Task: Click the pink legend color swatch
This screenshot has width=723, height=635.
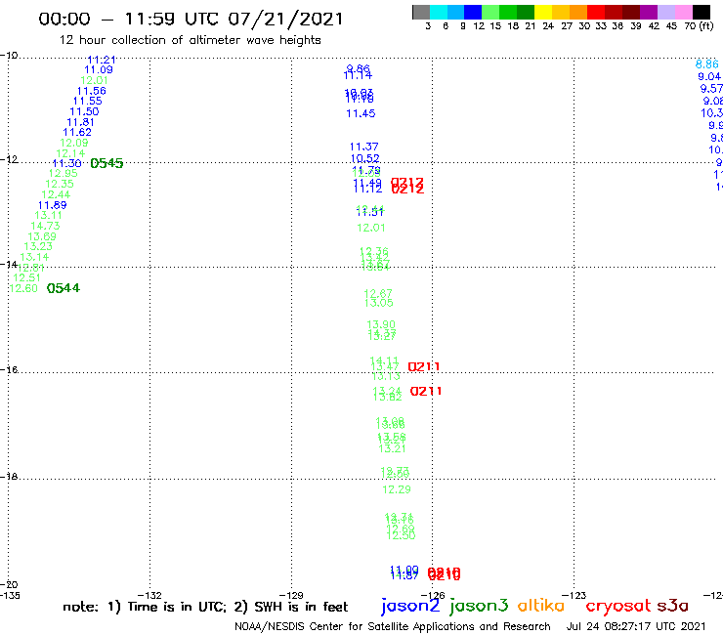Action: pyautogui.click(x=683, y=12)
